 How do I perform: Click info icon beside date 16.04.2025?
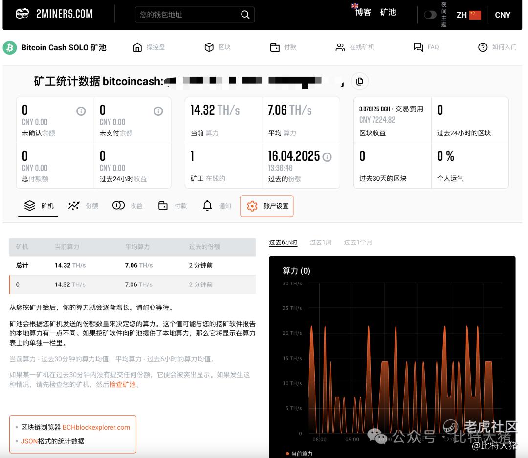(x=327, y=157)
